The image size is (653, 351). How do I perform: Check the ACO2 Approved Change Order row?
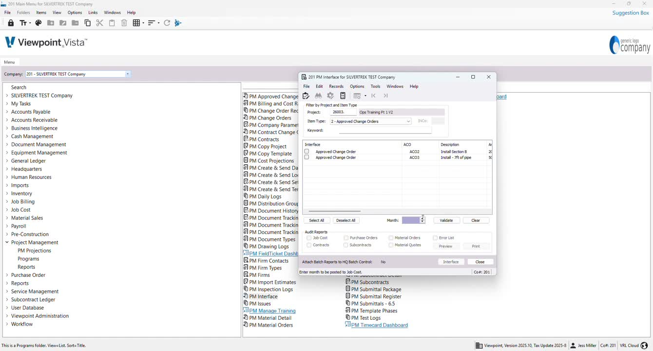point(307,152)
